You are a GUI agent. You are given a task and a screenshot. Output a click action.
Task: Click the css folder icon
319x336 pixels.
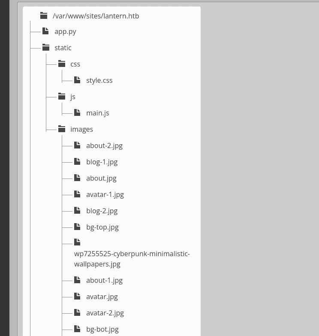(62, 64)
